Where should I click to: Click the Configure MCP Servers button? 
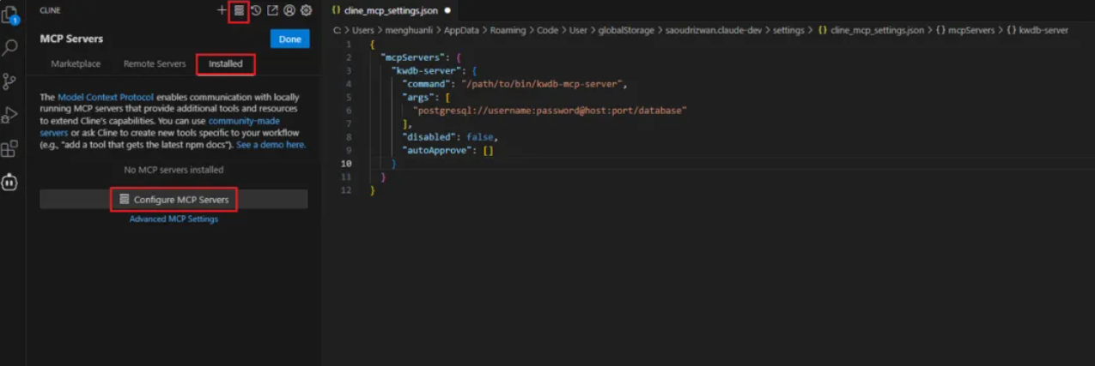click(x=173, y=200)
